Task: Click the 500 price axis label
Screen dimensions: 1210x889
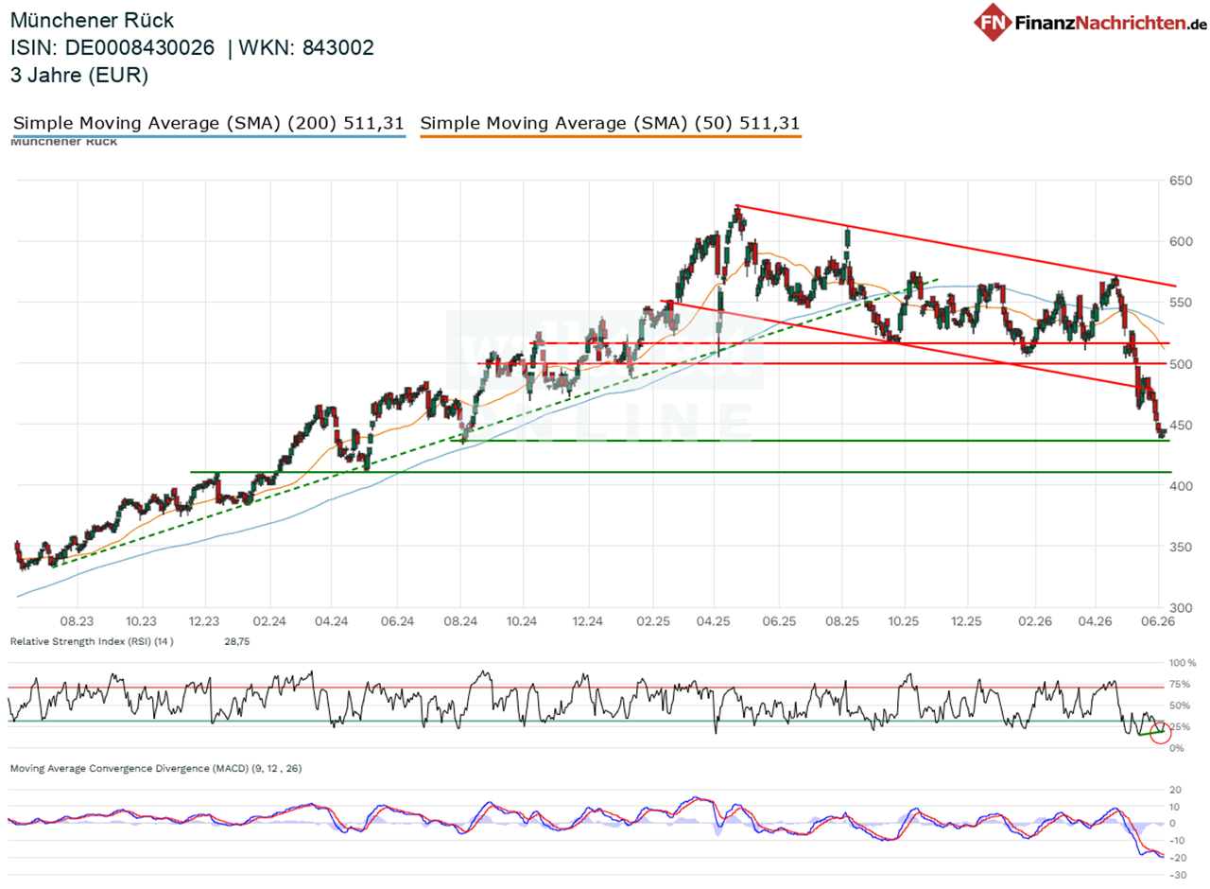Action: tap(1179, 363)
